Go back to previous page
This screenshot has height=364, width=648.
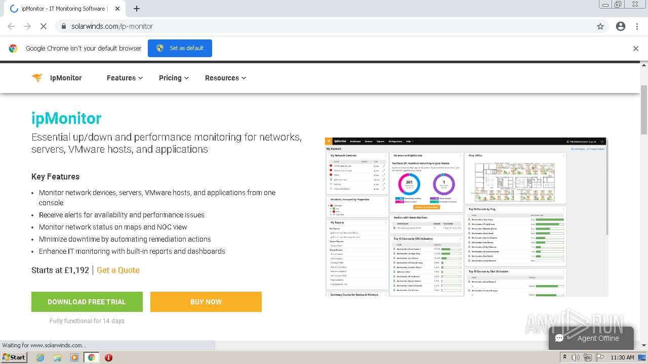pos(11,26)
